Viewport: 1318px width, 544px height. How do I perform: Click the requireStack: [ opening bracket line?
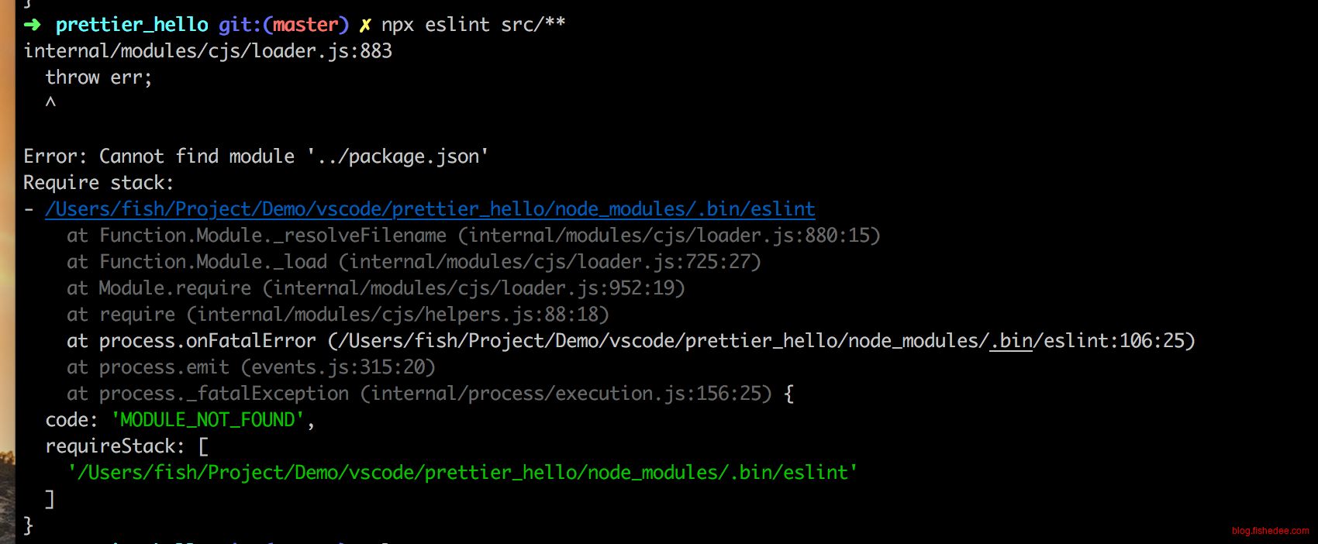click(x=127, y=446)
